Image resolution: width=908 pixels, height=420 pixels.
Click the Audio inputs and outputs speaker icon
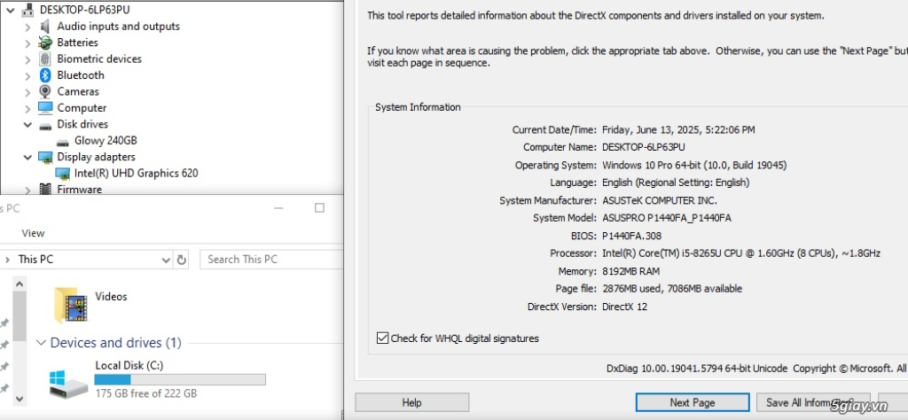45,27
